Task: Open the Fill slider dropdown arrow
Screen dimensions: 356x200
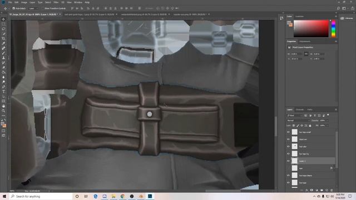Action: pyautogui.click(x=327, y=126)
